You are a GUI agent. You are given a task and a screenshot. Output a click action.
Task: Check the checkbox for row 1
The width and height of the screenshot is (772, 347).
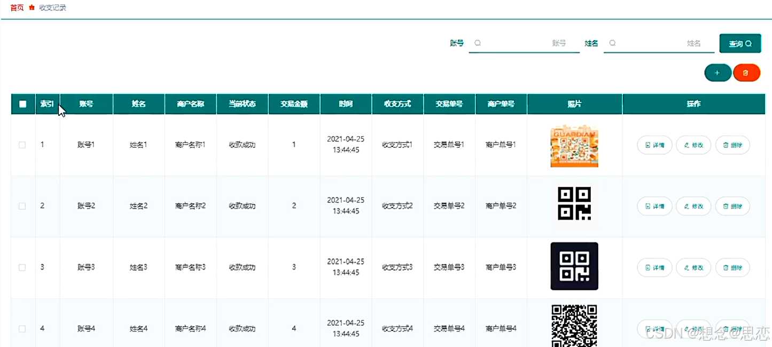point(22,145)
